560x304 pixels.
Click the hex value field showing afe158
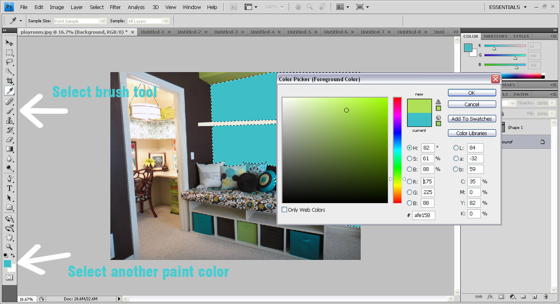click(x=423, y=215)
